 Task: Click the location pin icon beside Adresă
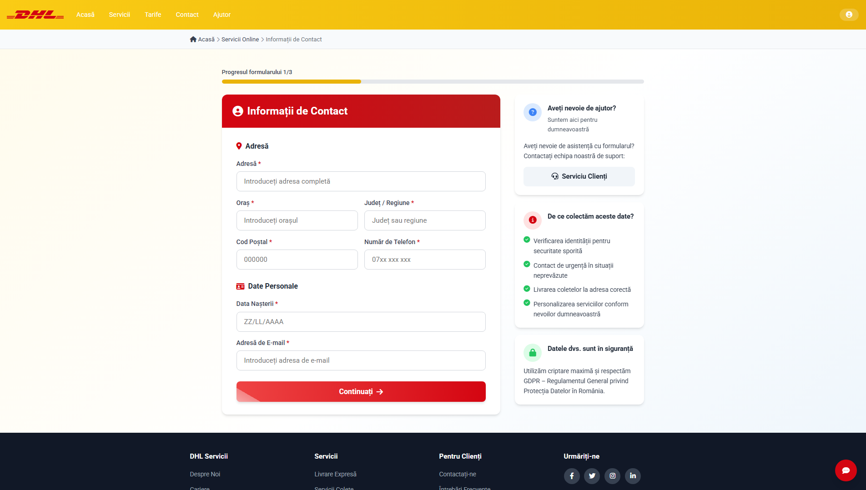(x=239, y=146)
